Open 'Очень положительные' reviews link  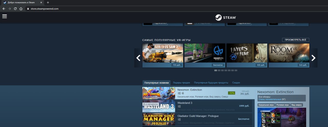tap(270, 99)
